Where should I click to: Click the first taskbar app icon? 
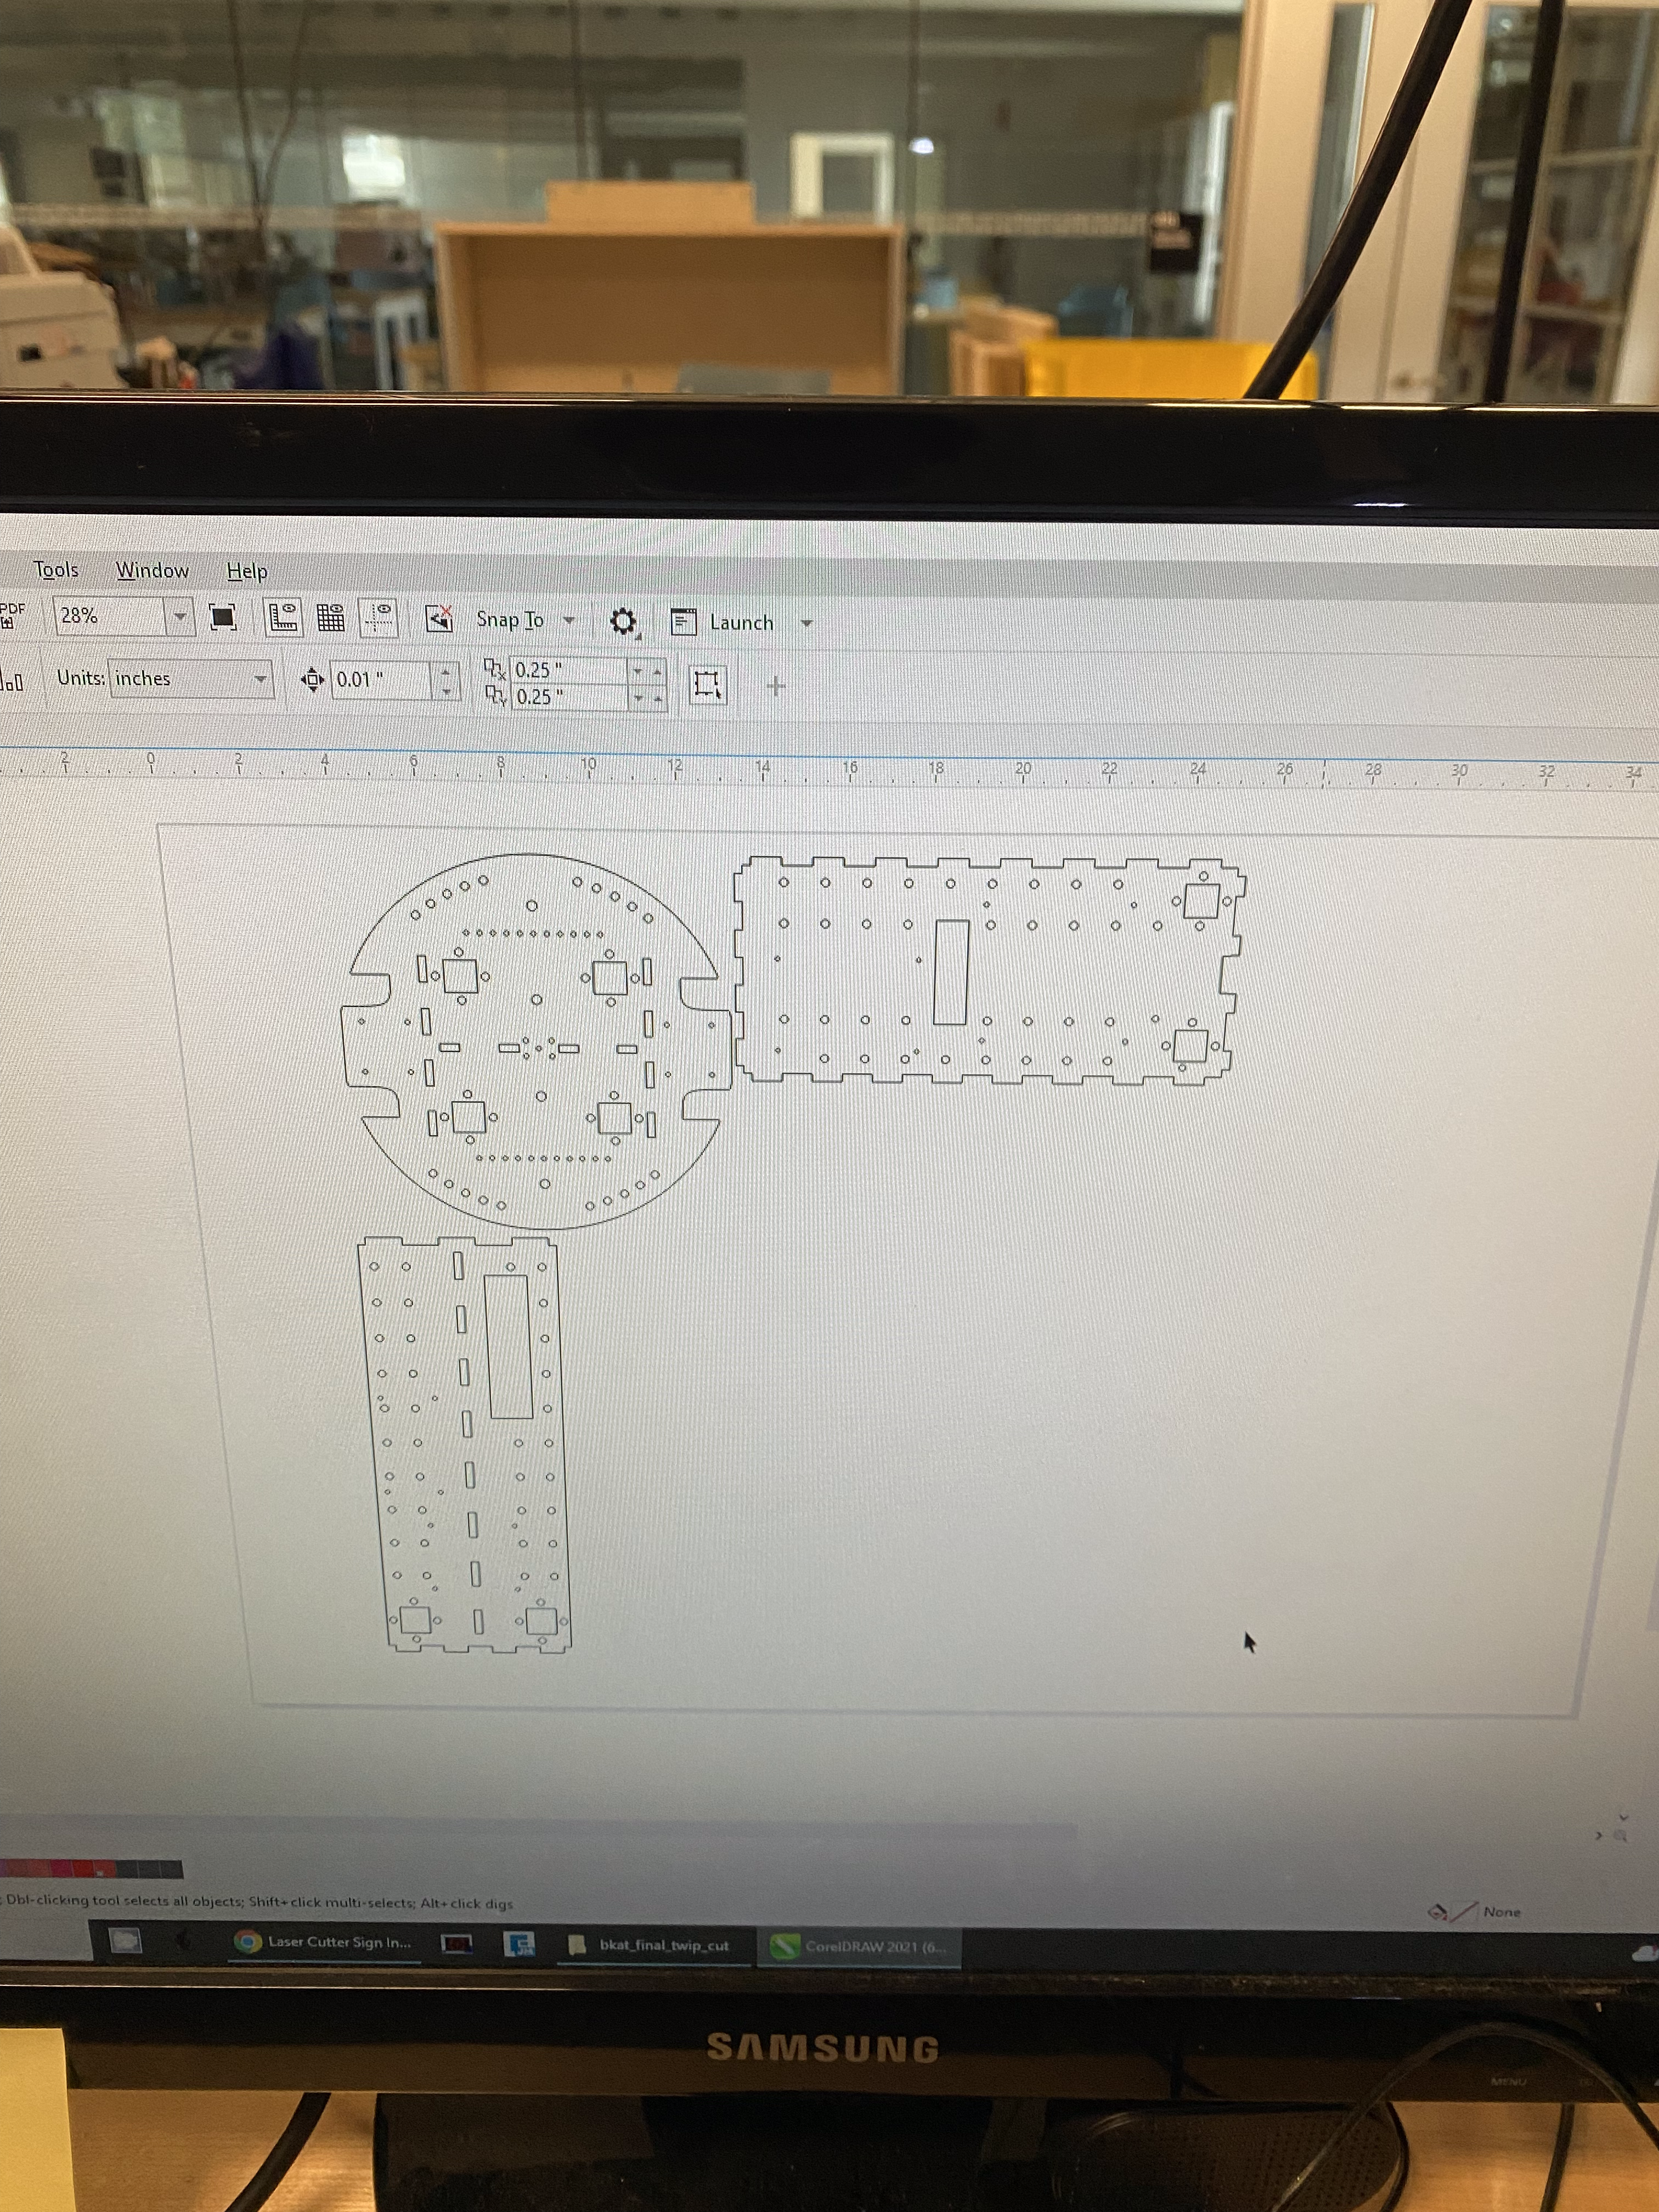[125, 1941]
